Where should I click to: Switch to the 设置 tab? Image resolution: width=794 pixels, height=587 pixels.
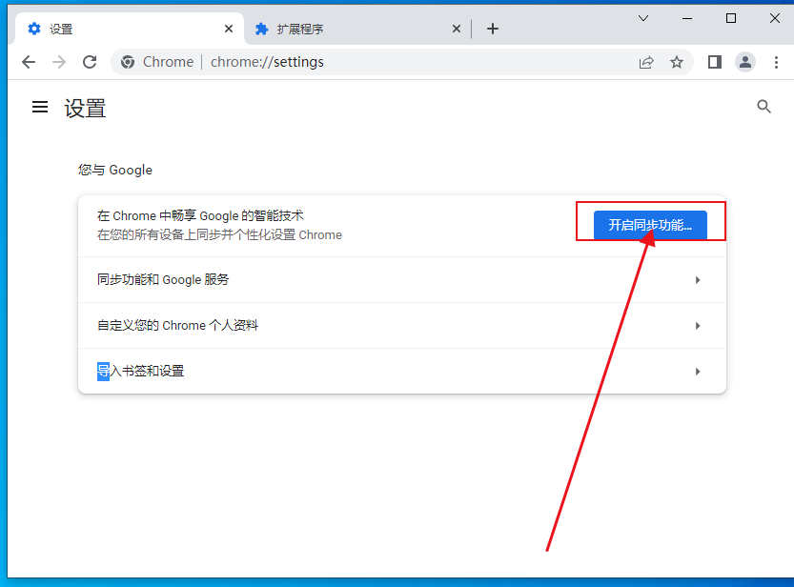(131, 29)
